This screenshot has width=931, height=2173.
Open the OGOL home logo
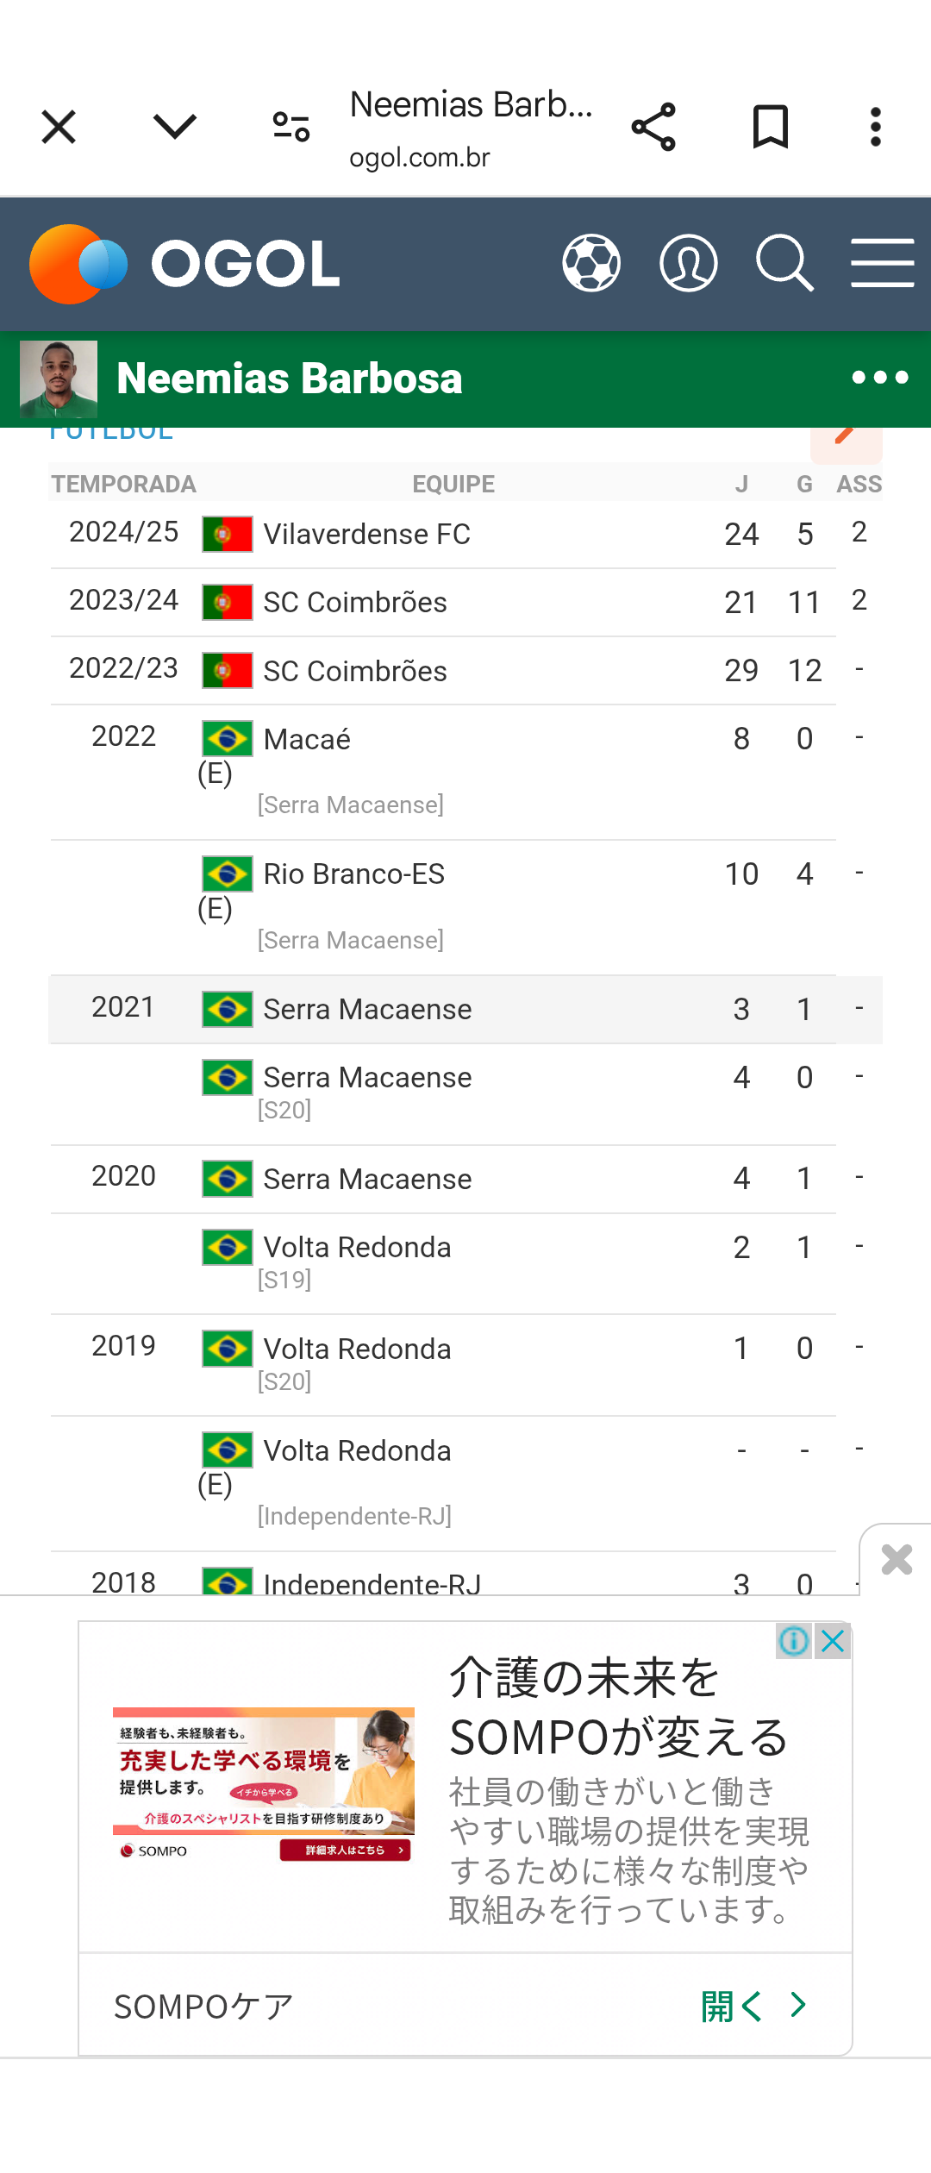[184, 264]
